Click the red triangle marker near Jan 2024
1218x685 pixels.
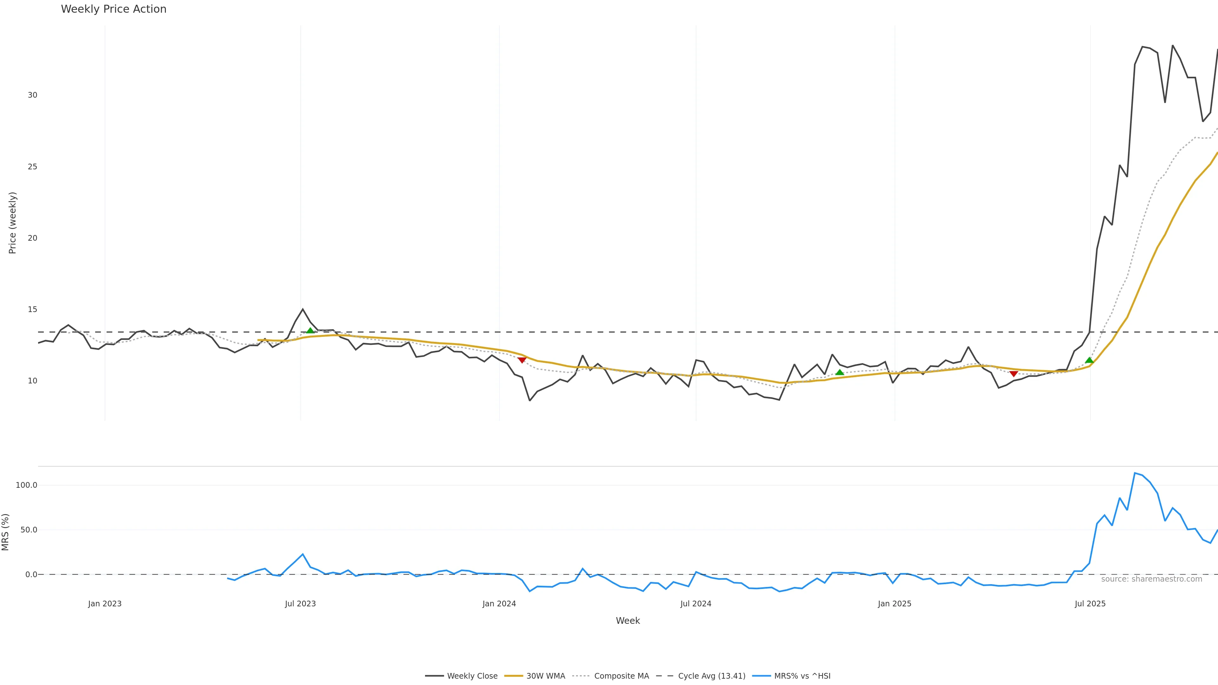(522, 360)
